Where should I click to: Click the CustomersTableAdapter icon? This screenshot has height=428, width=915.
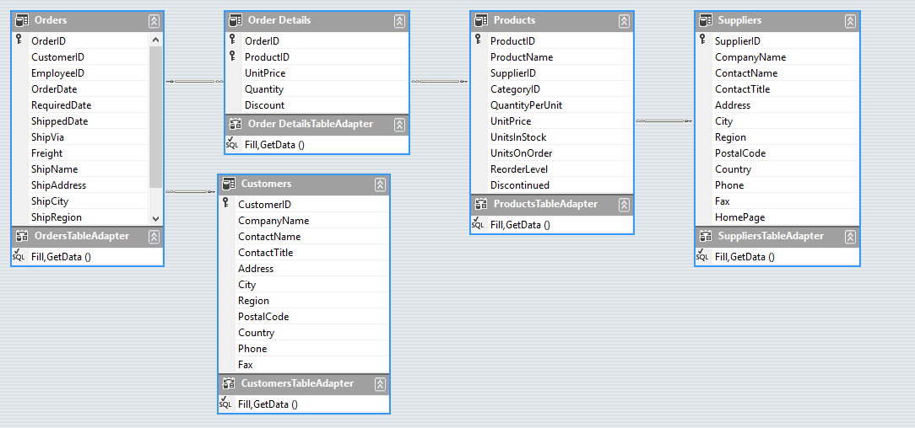click(x=229, y=383)
